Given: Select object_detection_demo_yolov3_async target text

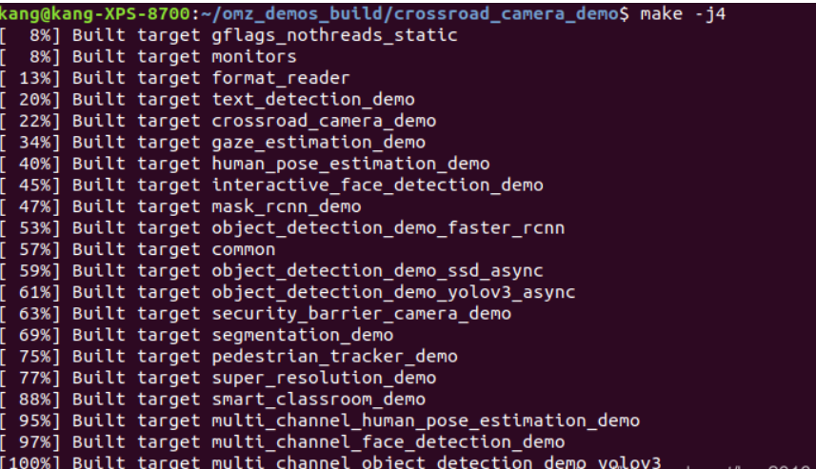Looking at the screenshot, I should tap(393, 292).
